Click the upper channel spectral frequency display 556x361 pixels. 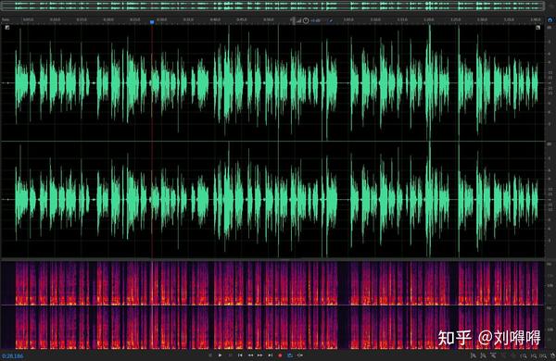tap(272, 283)
